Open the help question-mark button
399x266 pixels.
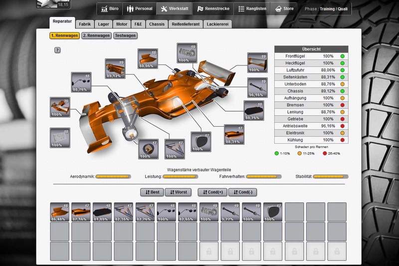coord(57,50)
